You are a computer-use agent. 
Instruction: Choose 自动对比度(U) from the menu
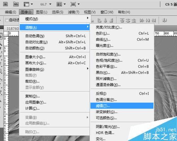55,42
